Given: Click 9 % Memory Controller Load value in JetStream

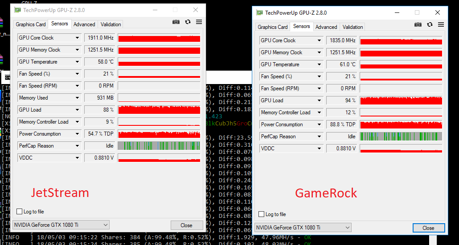Looking at the screenshot, I should 100,122.
